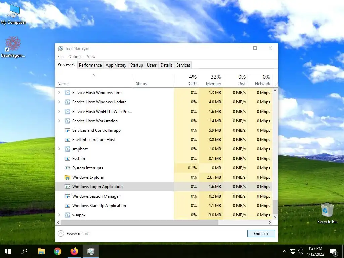Select the Windows Logon Application row
Viewport: 344px width, 258px height.
(164, 187)
